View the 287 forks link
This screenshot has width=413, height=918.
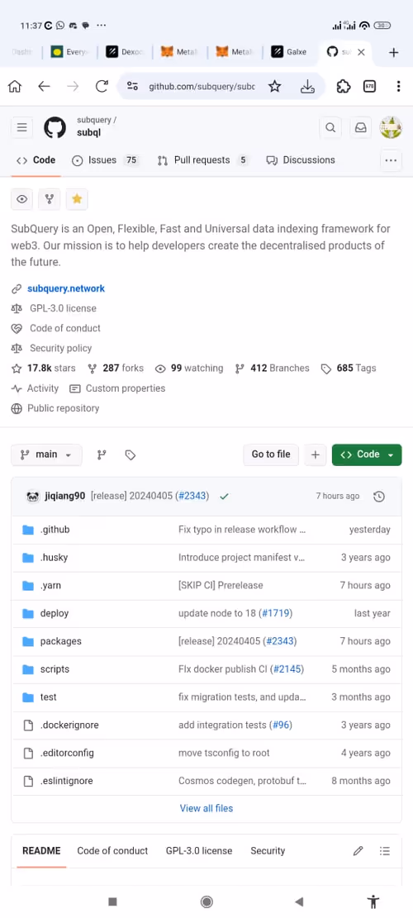tap(116, 369)
